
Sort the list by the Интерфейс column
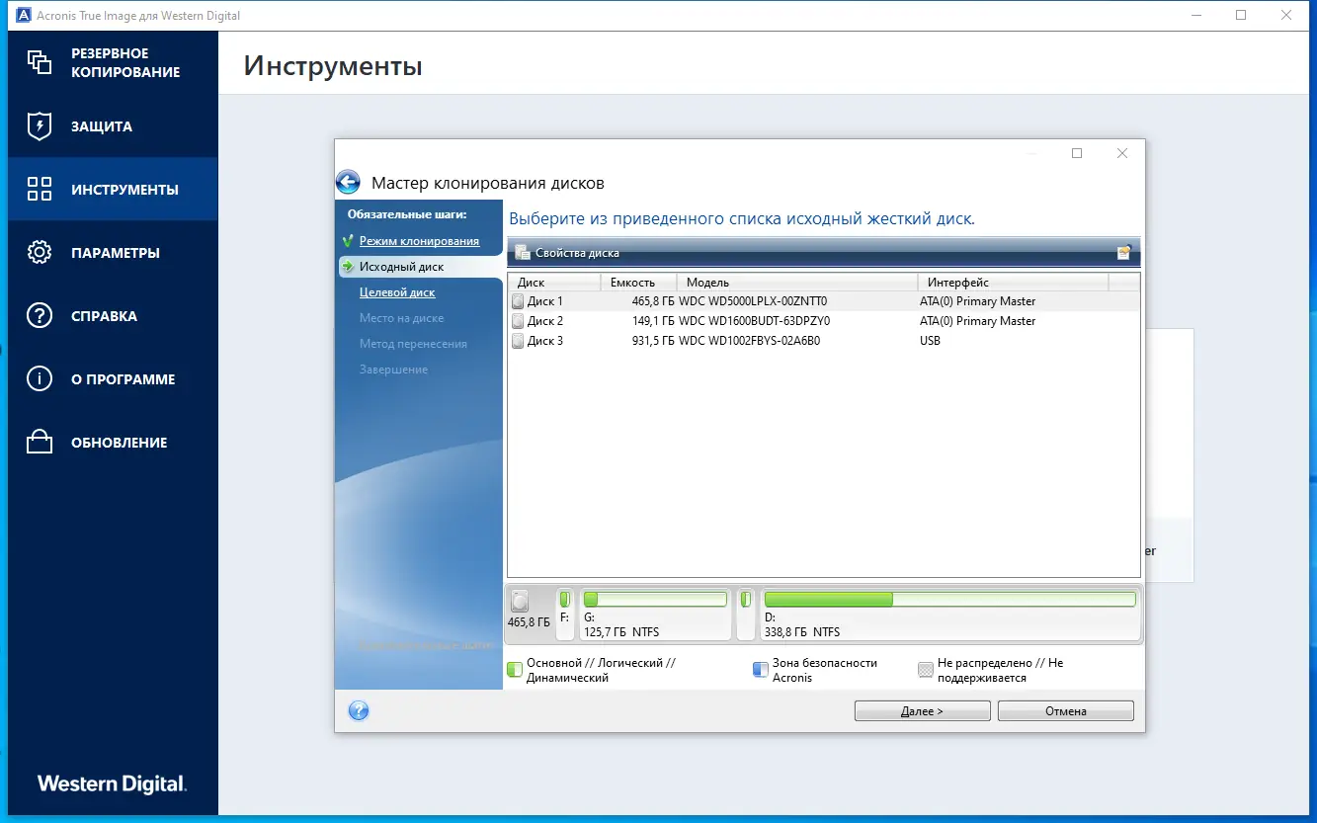tap(1013, 283)
